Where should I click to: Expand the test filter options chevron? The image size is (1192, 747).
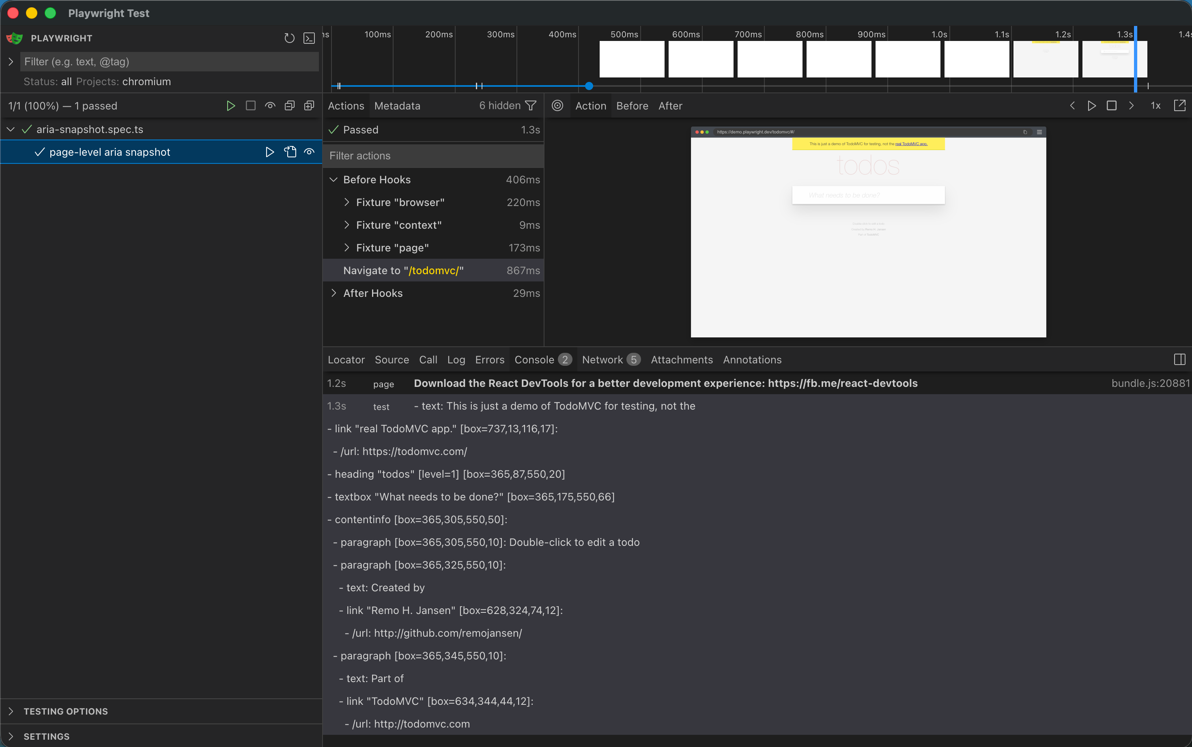click(11, 62)
